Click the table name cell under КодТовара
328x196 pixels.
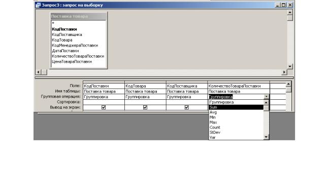(x=145, y=92)
